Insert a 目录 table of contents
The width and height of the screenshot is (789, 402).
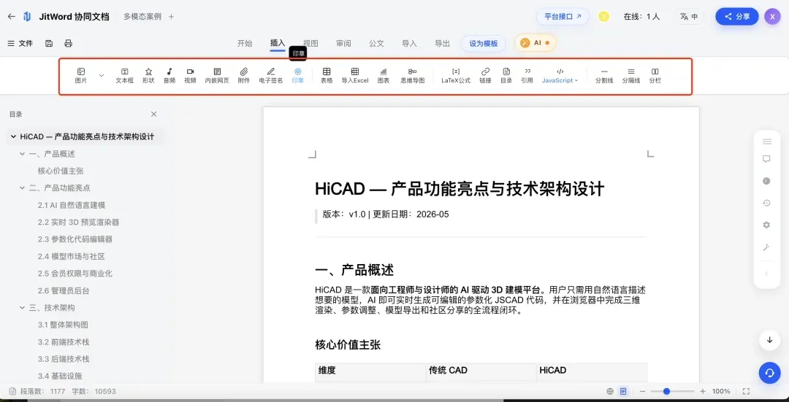tap(506, 75)
